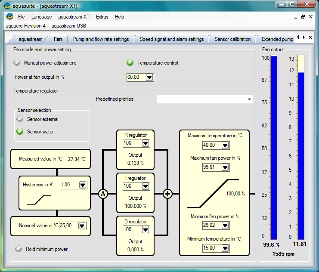Open Minimum temperature dropdown arrow

(x=225, y=248)
